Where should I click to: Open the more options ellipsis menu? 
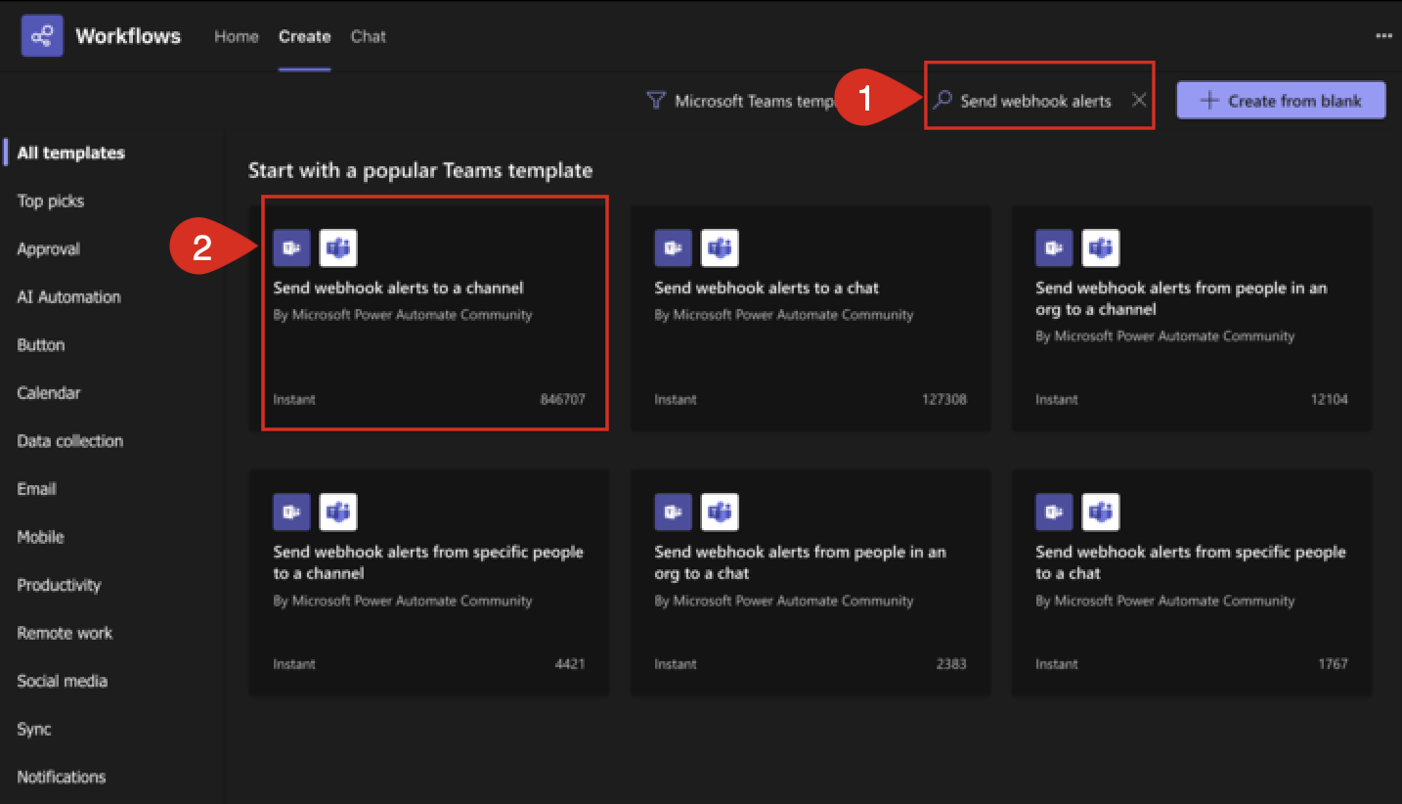pyautogui.click(x=1383, y=36)
